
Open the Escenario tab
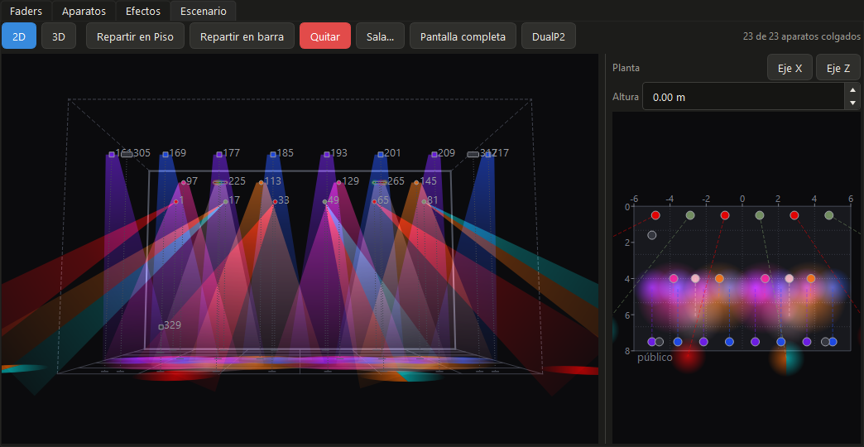[x=204, y=11]
